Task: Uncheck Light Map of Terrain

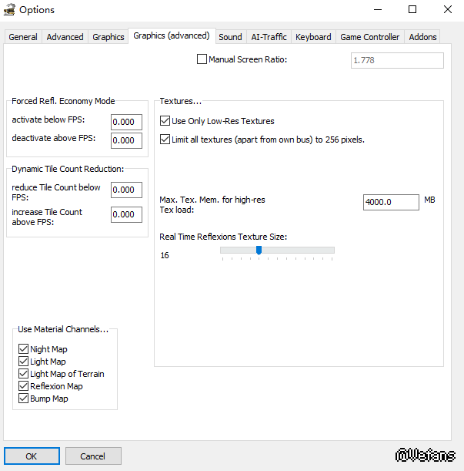Action: click(x=23, y=374)
